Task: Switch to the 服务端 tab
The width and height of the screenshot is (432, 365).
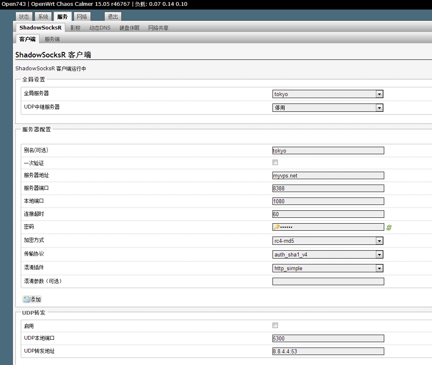Action: [52, 39]
